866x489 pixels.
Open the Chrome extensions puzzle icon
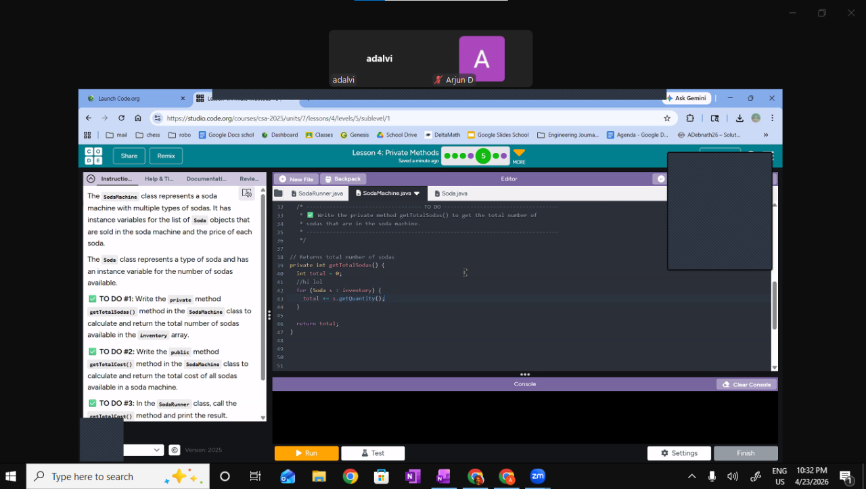click(690, 118)
